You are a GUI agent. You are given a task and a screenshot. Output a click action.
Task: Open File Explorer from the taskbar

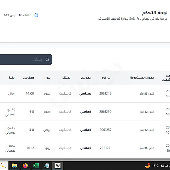pyautogui.click(x=14, y=166)
